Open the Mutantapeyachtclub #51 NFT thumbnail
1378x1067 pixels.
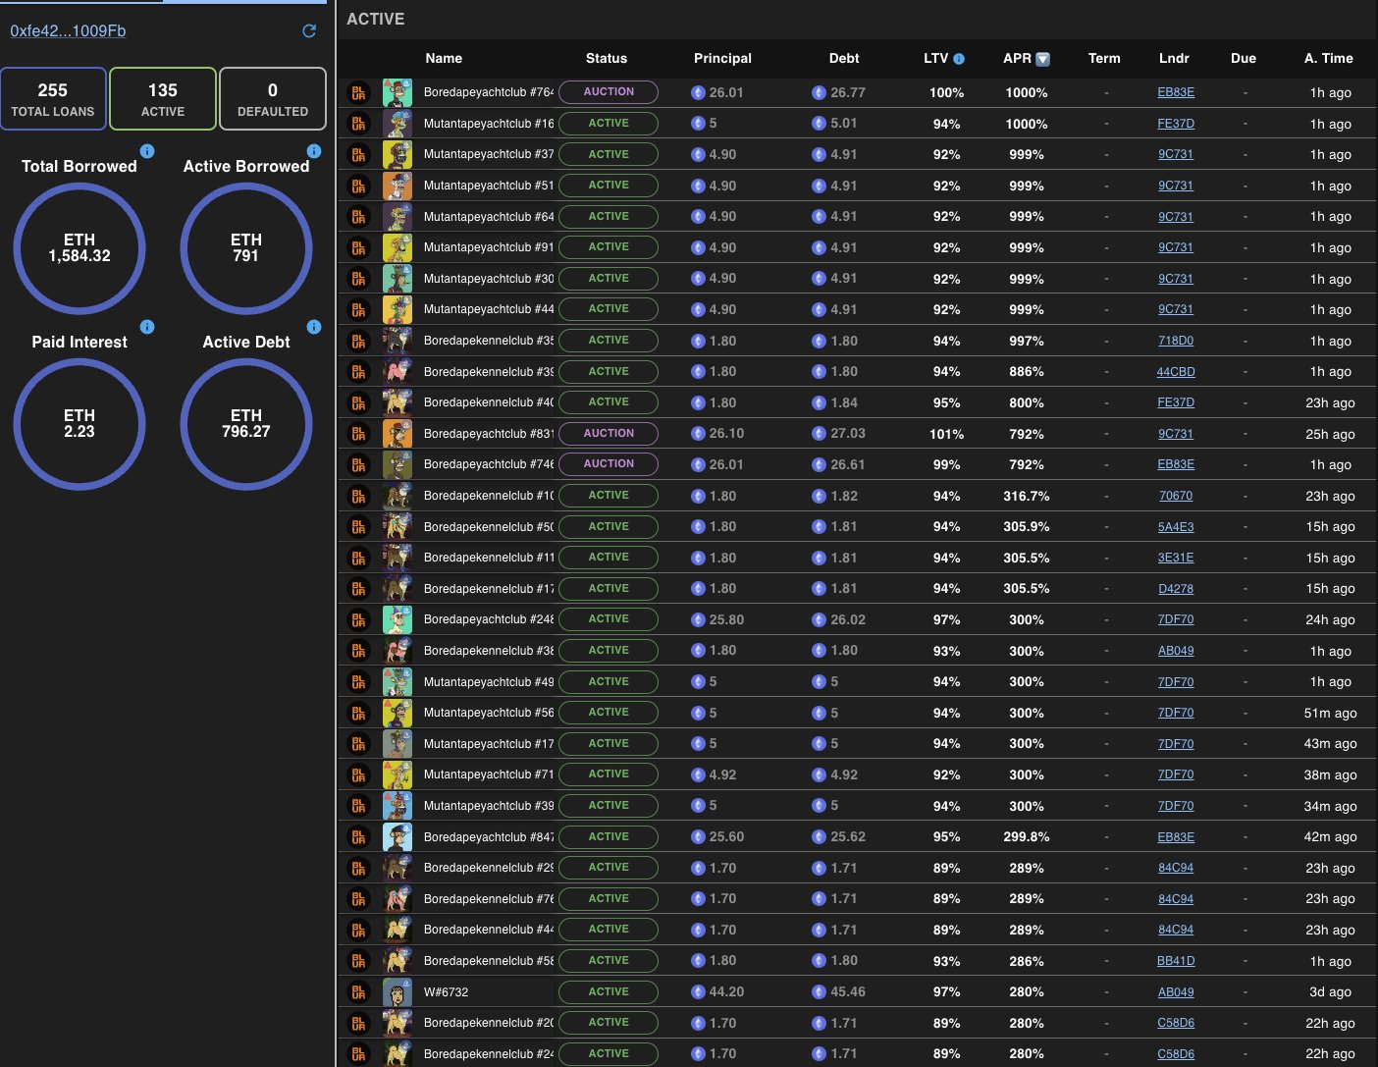pyautogui.click(x=397, y=186)
